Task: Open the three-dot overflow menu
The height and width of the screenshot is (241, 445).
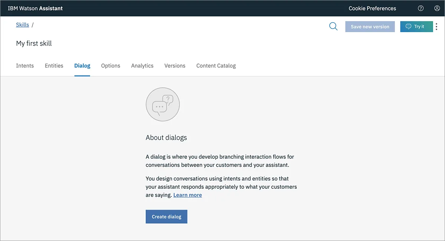Action: point(436,27)
